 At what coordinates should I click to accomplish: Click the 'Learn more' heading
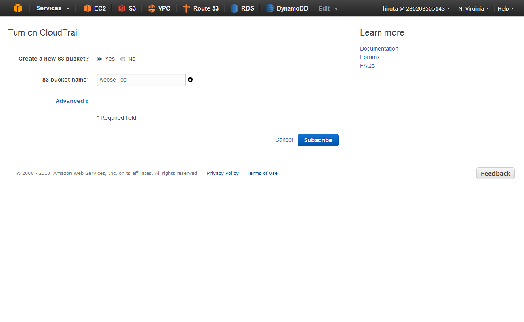click(382, 33)
